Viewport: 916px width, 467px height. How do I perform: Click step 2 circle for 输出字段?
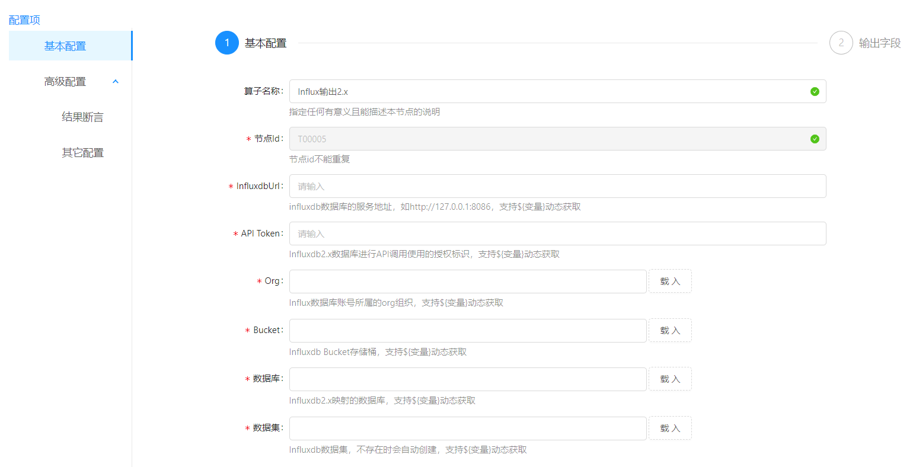[841, 43]
